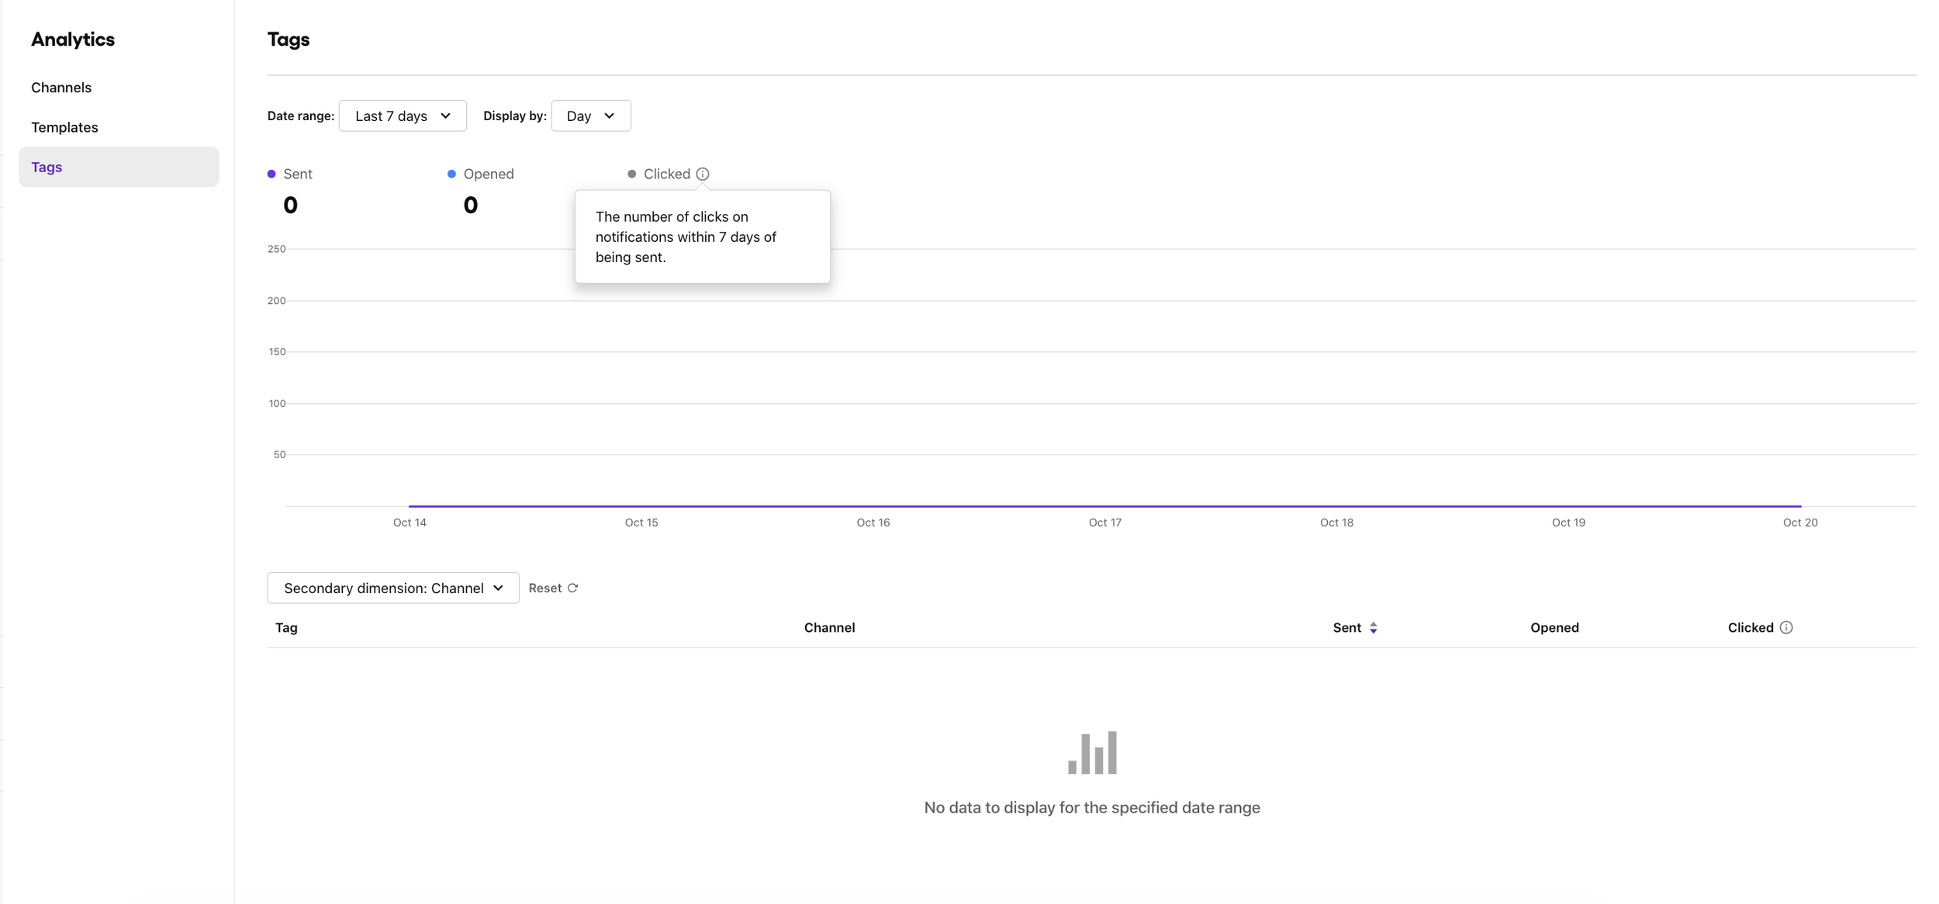Toggle the Sent series legend
The image size is (1939, 904).
pos(297,174)
